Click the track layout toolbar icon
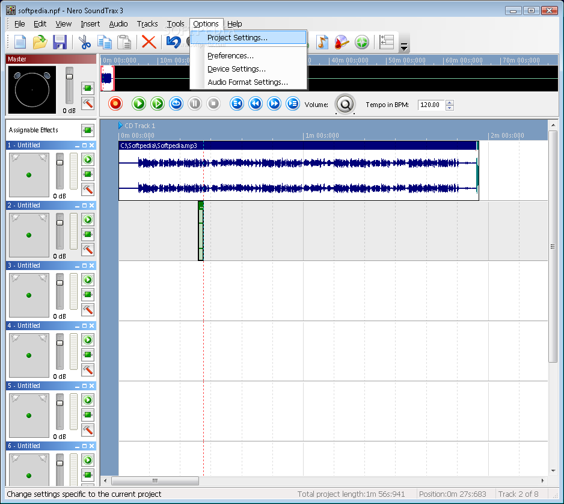 pyautogui.click(x=387, y=42)
